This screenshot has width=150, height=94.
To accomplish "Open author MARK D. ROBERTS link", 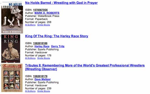I will pos(47,13).
